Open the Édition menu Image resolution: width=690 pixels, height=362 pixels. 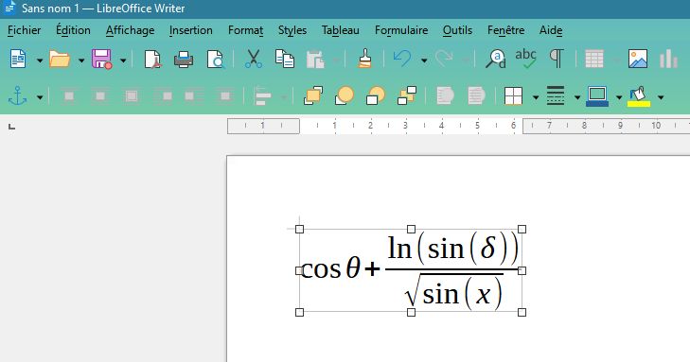[x=73, y=30]
